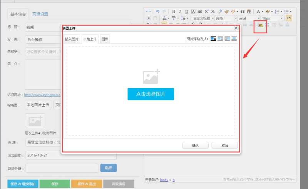Toggle HTML source mode icon
Viewport: 308px width, 189px height.
(x=149, y=12)
